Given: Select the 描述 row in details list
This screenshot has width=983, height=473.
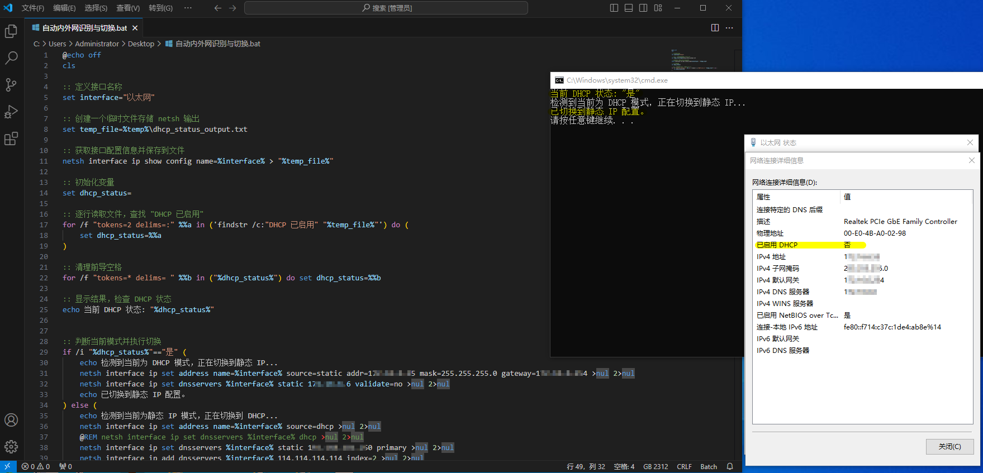Looking at the screenshot, I should pos(862,221).
